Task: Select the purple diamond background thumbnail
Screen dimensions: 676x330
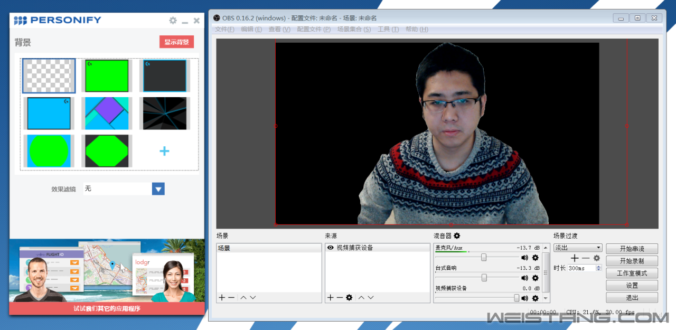Action: click(107, 113)
